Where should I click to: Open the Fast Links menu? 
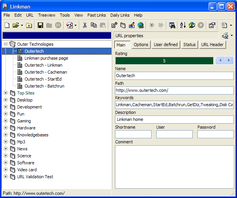(97, 15)
